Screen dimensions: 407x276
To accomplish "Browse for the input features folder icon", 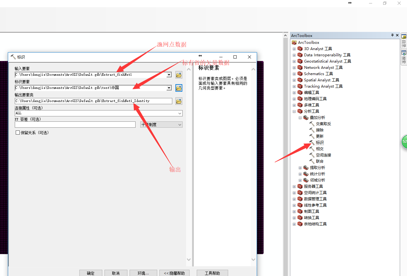I will [179, 75].
